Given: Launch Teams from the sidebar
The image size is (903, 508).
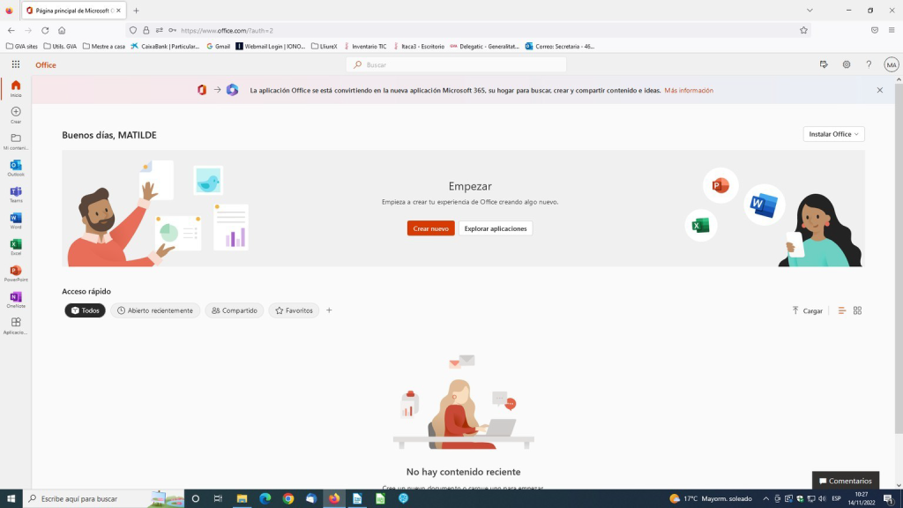Looking at the screenshot, I should click(x=16, y=193).
